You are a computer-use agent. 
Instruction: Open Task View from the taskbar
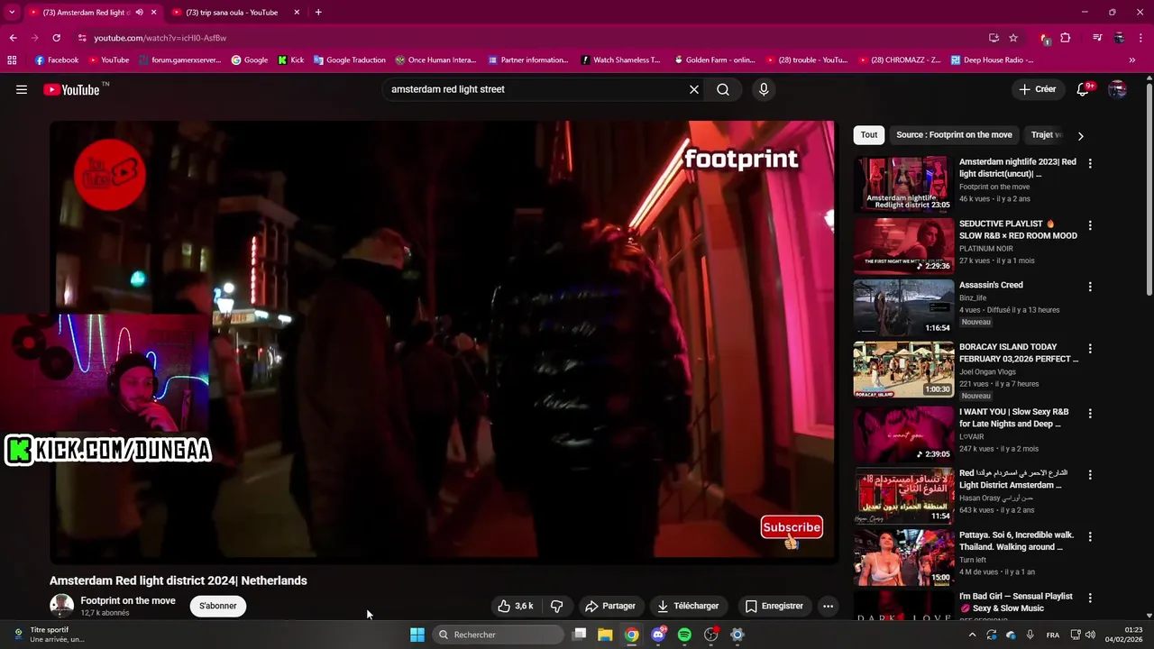[579, 635]
